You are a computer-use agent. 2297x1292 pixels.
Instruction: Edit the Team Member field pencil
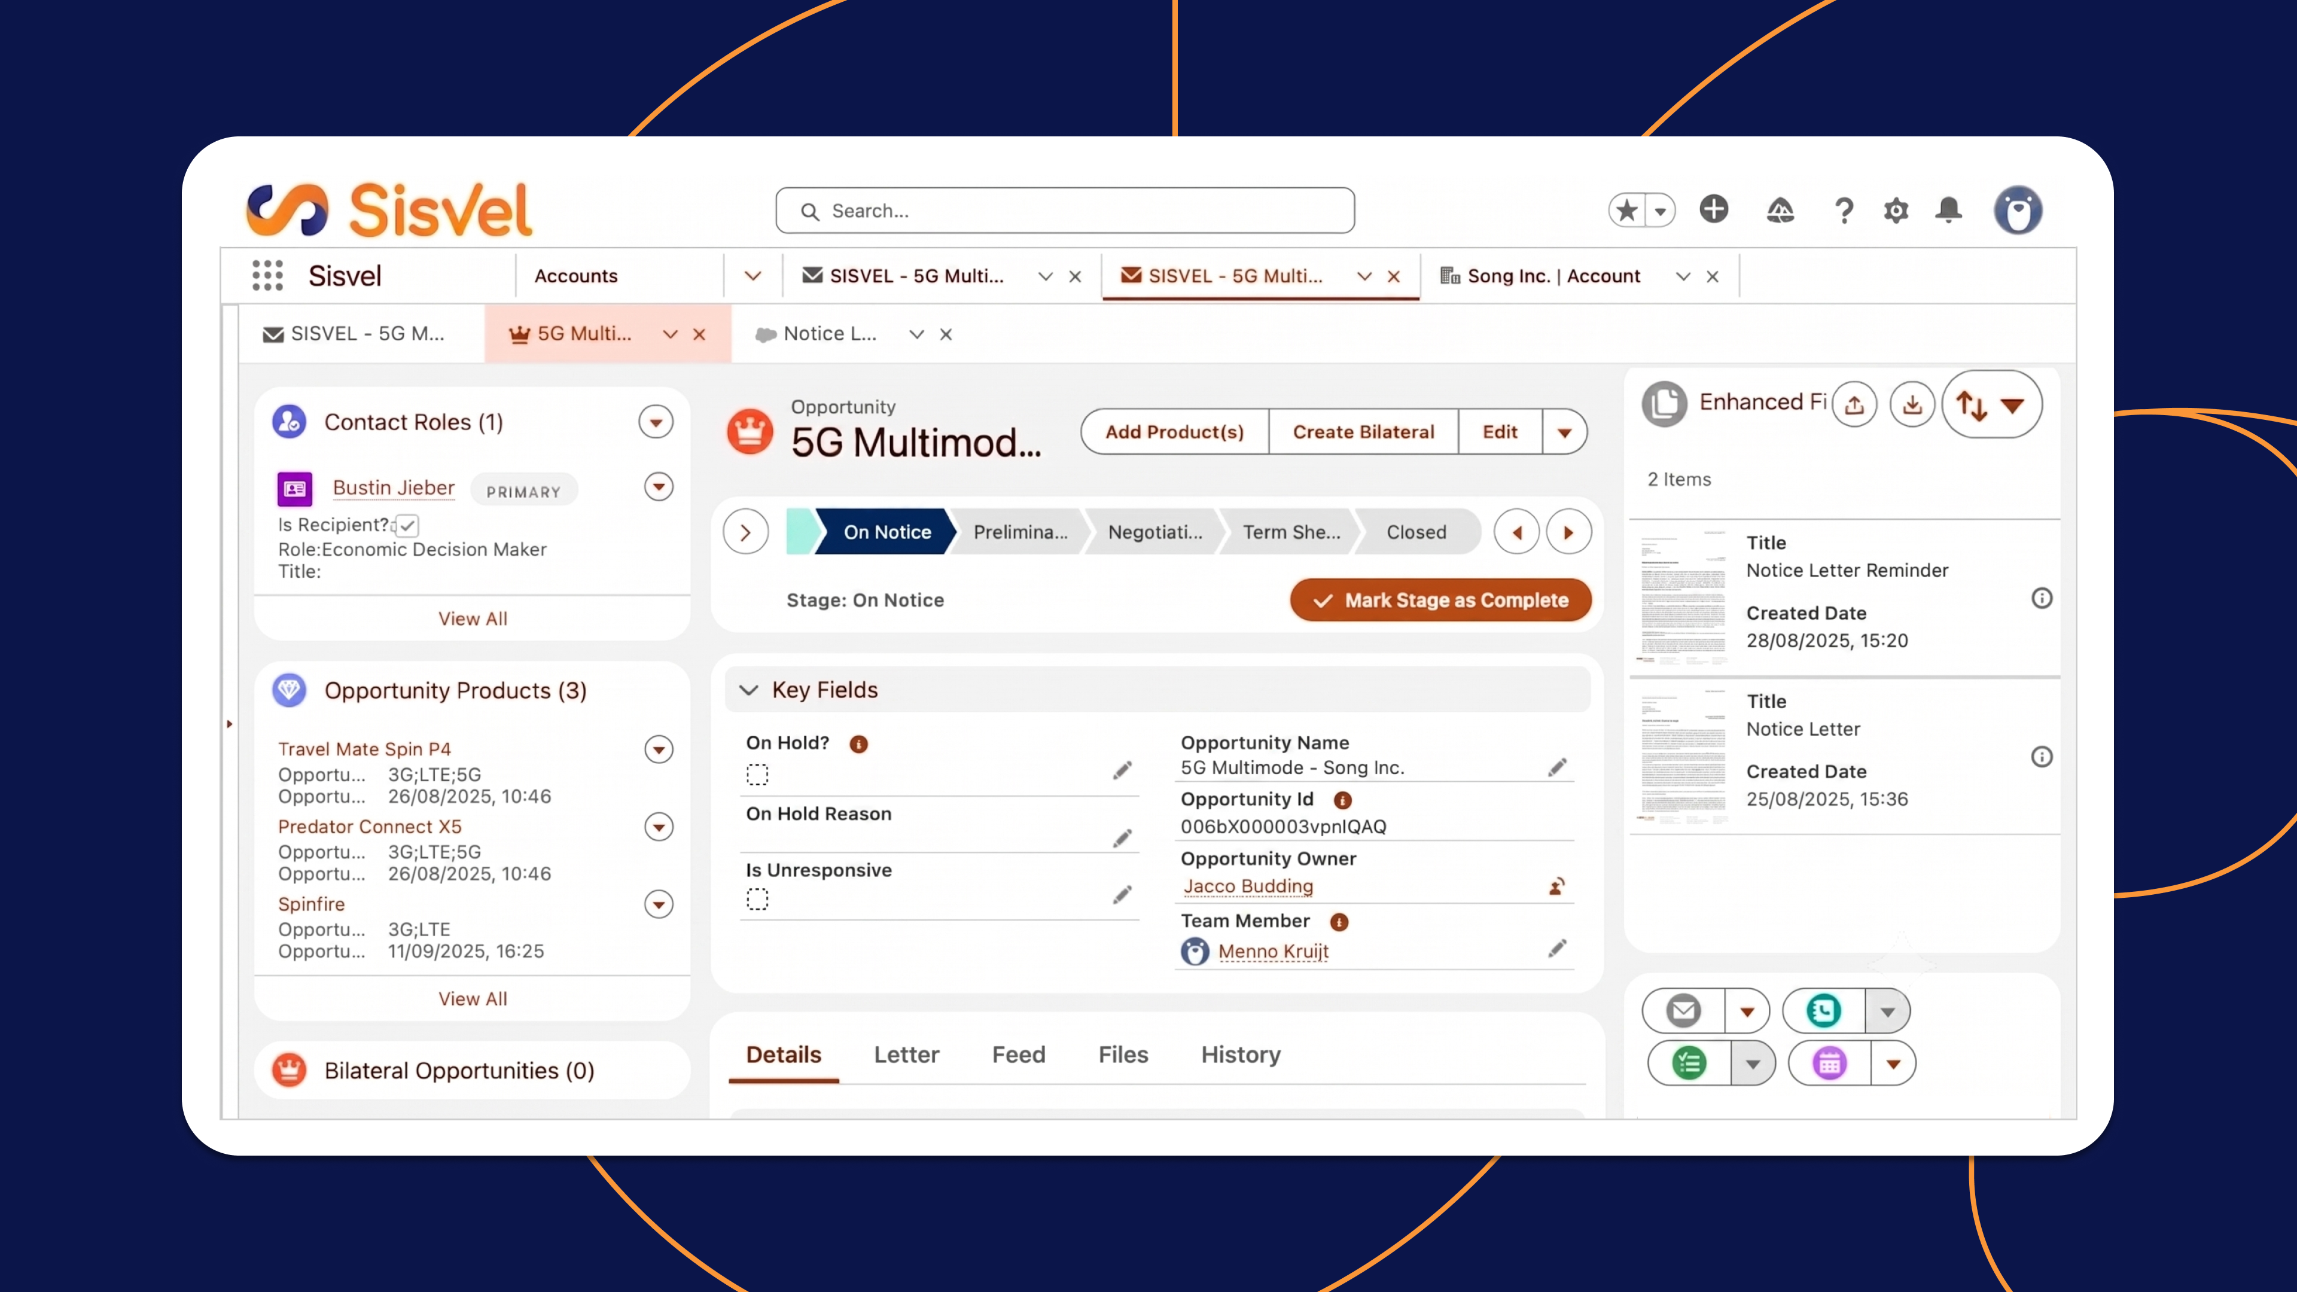coord(1557,949)
